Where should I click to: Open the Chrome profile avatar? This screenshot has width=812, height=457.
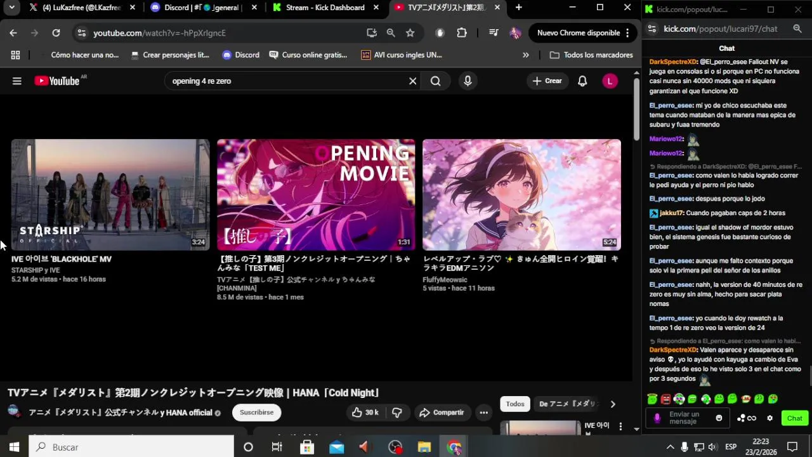[x=514, y=33]
